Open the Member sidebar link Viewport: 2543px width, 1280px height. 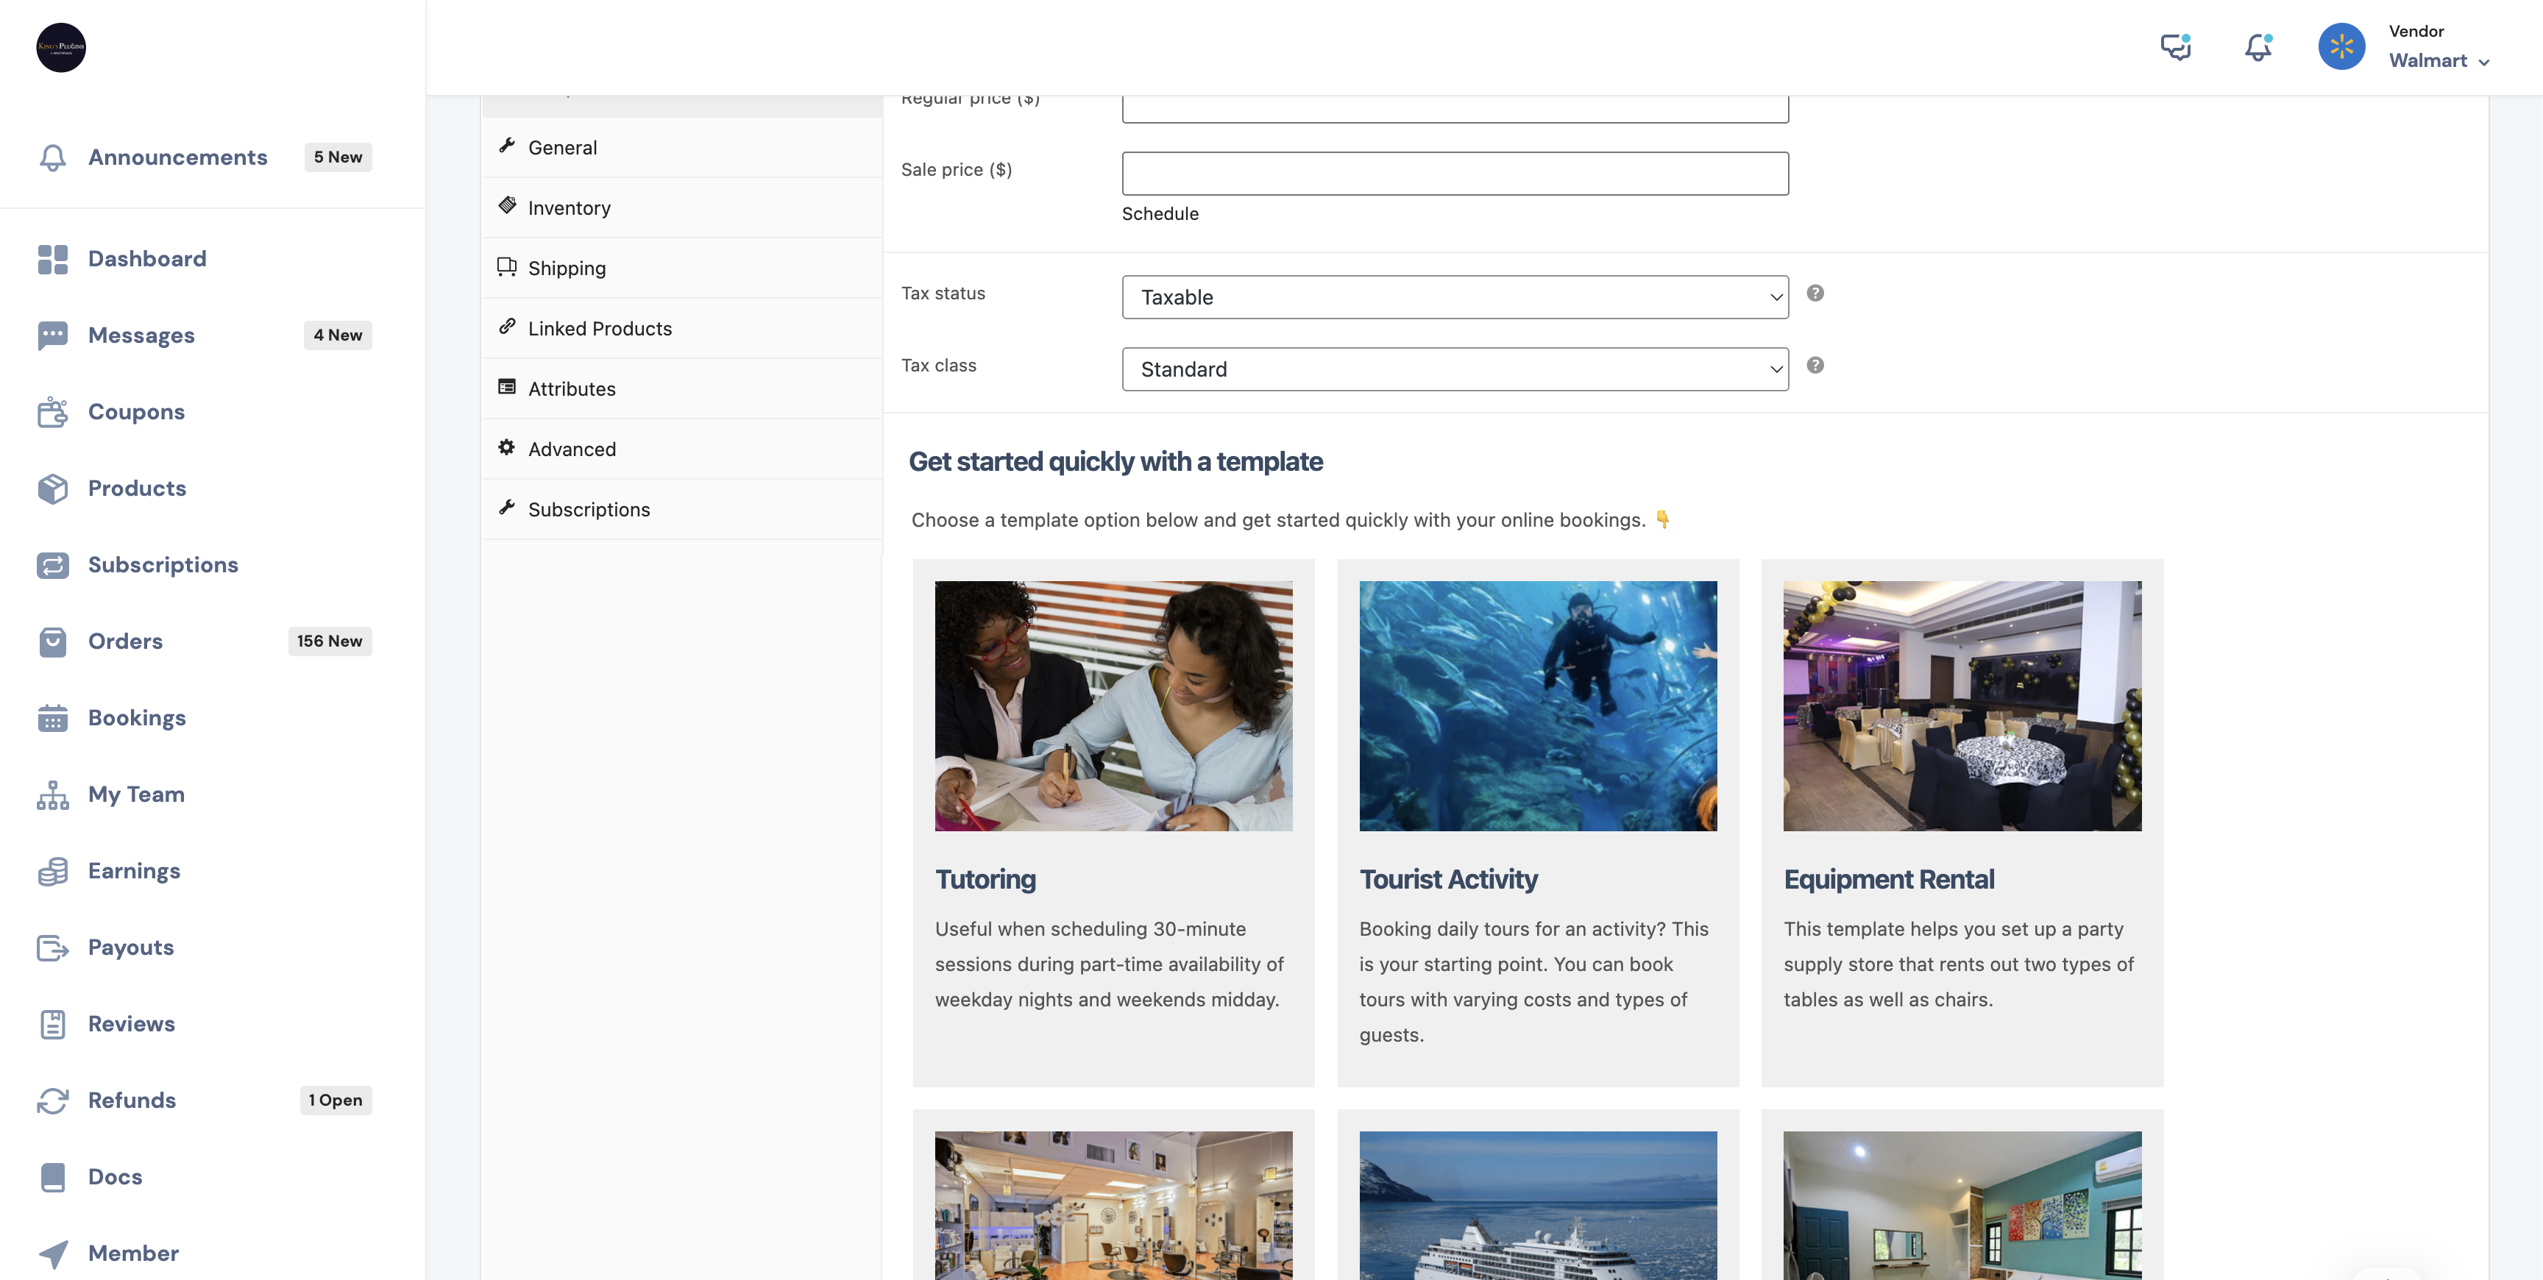(133, 1254)
